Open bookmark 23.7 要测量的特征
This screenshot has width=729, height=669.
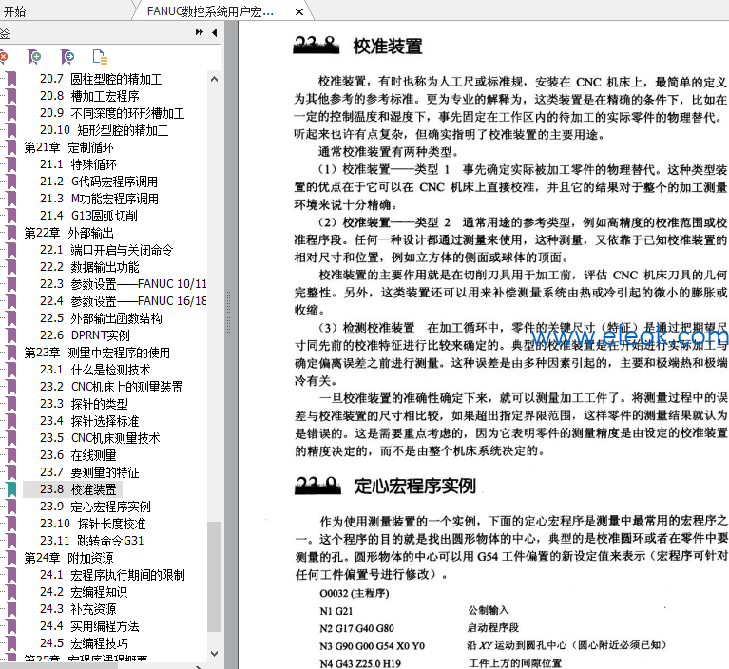(89, 472)
